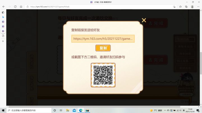Refresh the current page
Viewport: 202px width, 113px height.
(x=15, y=7)
